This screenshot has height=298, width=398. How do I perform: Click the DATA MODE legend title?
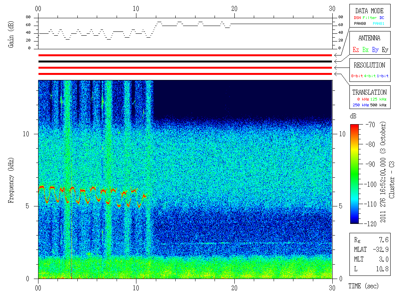tap(369, 11)
